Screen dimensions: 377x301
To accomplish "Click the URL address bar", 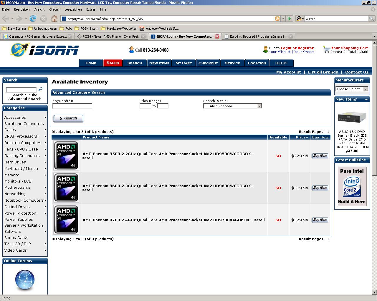I will (170, 19).
